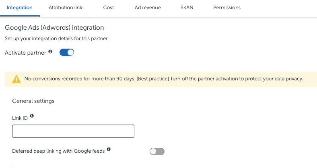Switch to the Integration tab
This screenshot has width=317, height=168.
point(20,8)
